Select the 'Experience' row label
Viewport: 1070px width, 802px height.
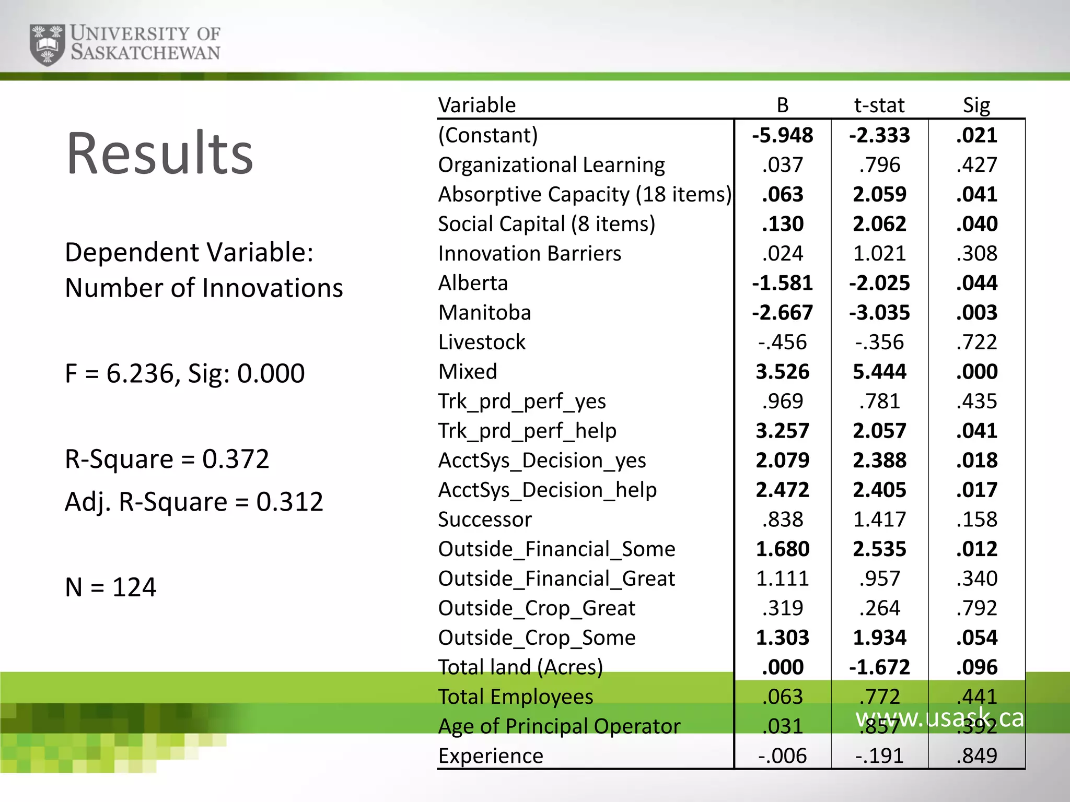491,756
